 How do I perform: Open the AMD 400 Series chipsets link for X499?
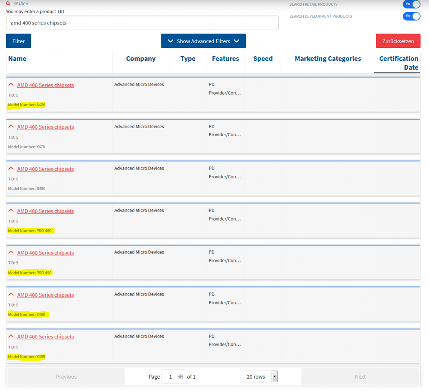[x=45, y=337]
